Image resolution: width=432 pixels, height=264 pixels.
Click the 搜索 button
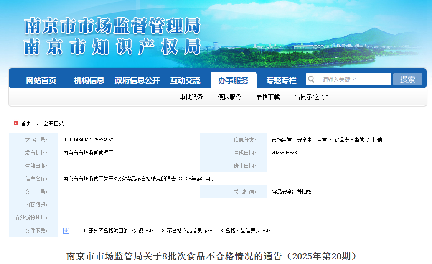click(407, 79)
